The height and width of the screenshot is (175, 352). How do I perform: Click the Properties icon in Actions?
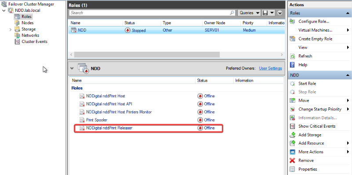tap(292, 169)
